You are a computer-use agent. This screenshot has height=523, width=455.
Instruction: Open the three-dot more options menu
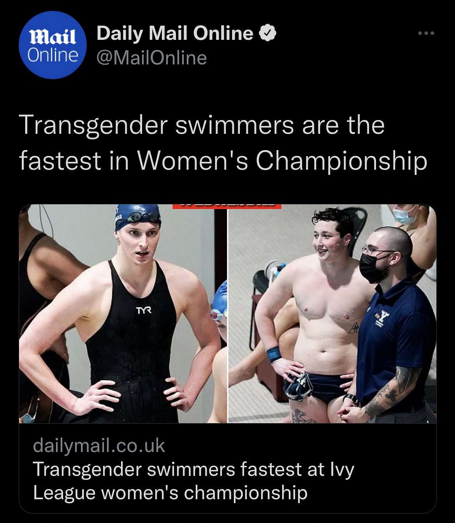coord(426,34)
